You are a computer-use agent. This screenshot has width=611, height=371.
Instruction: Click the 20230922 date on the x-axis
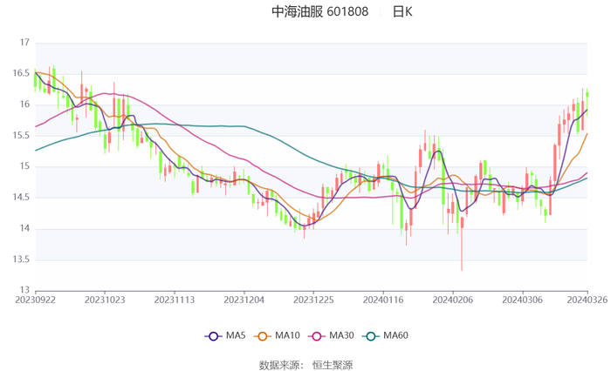tap(35, 300)
